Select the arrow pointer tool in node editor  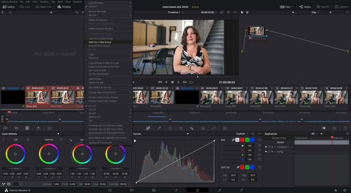pos(242,12)
